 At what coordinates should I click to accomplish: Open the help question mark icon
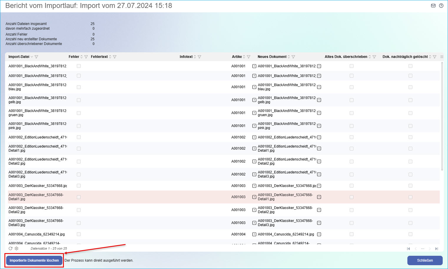point(441,6)
